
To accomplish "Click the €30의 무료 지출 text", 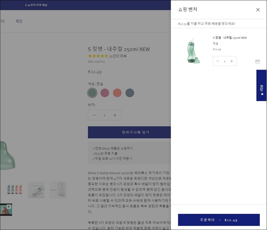I will coord(106,153).
